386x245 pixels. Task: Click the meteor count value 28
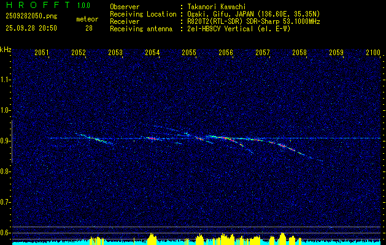(89, 28)
